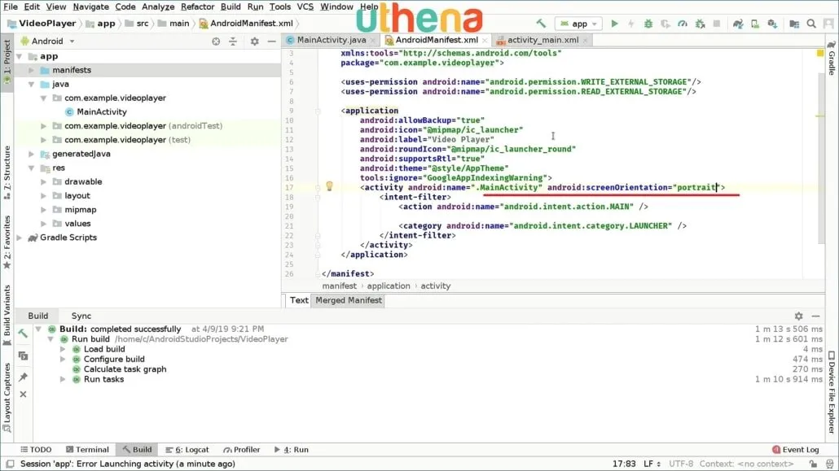This screenshot has height=471, width=839.
Task: Expand Load build node
Action: click(63, 349)
